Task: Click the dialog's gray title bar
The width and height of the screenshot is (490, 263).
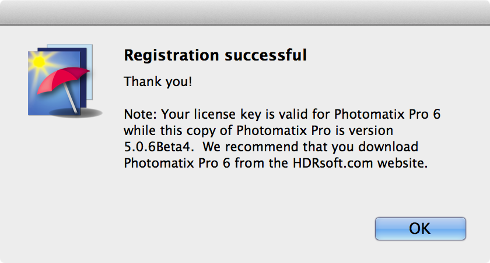Action: coord(245,12)
